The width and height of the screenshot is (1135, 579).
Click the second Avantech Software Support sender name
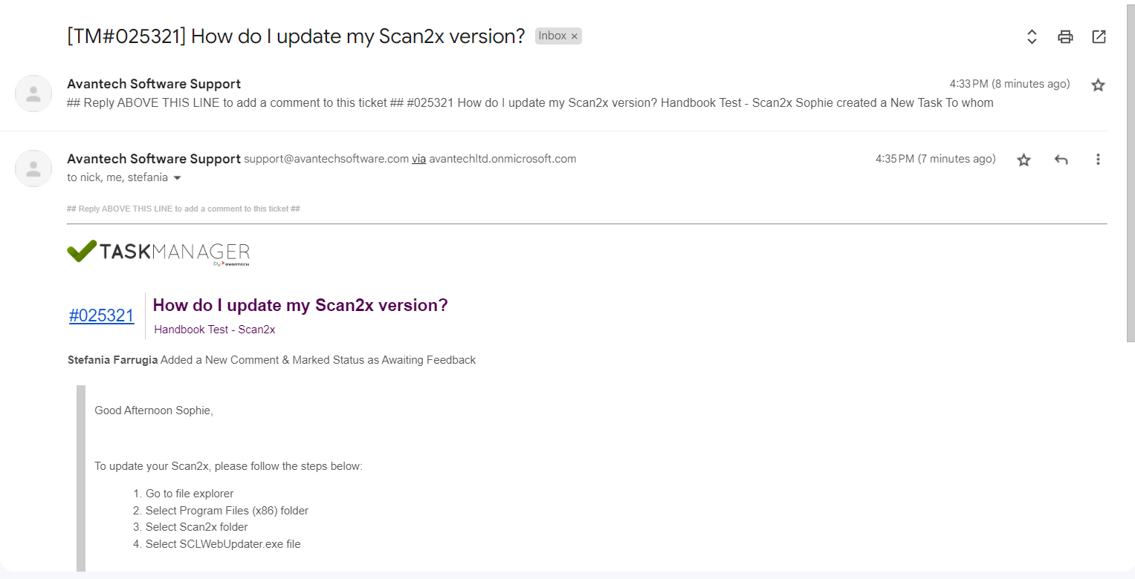click(x=154, y=159)
